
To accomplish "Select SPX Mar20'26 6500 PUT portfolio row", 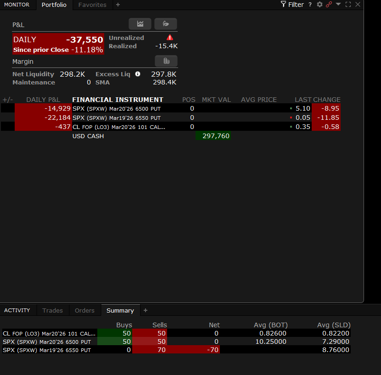I will pos(171,108).
